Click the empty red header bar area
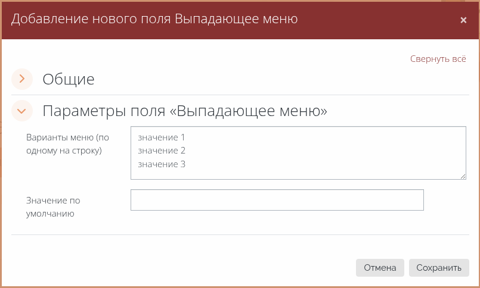 (x=382, y=20)
